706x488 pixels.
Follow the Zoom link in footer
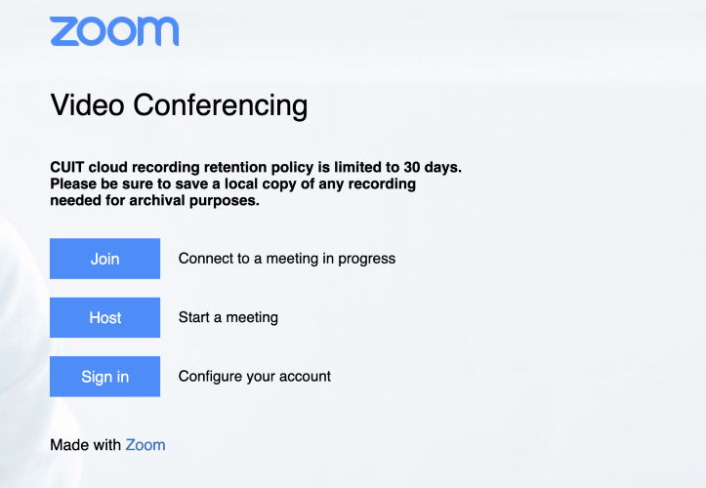coord(145,445)
